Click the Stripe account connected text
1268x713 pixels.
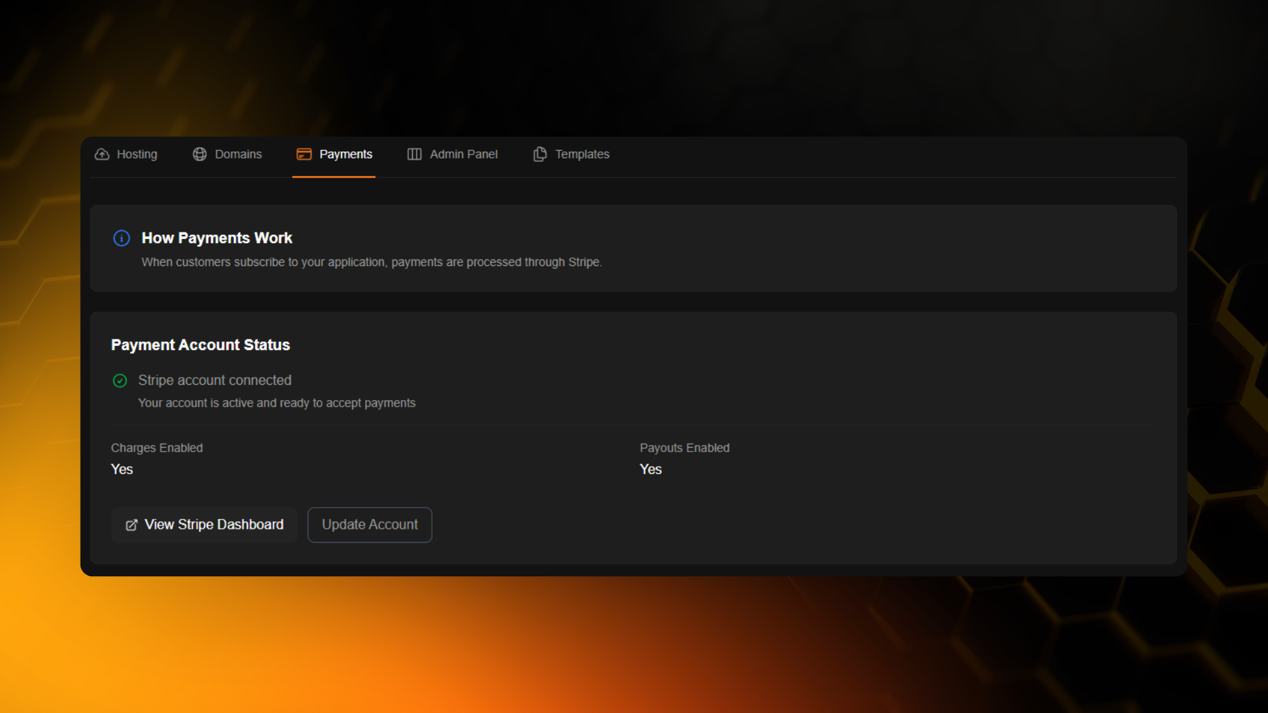coord(215,380)
